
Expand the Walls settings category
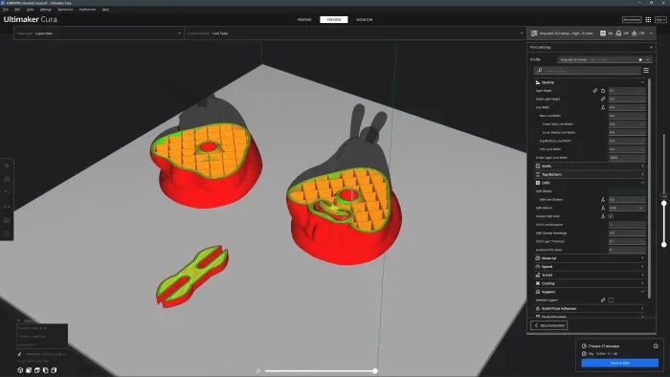point(590,166)
